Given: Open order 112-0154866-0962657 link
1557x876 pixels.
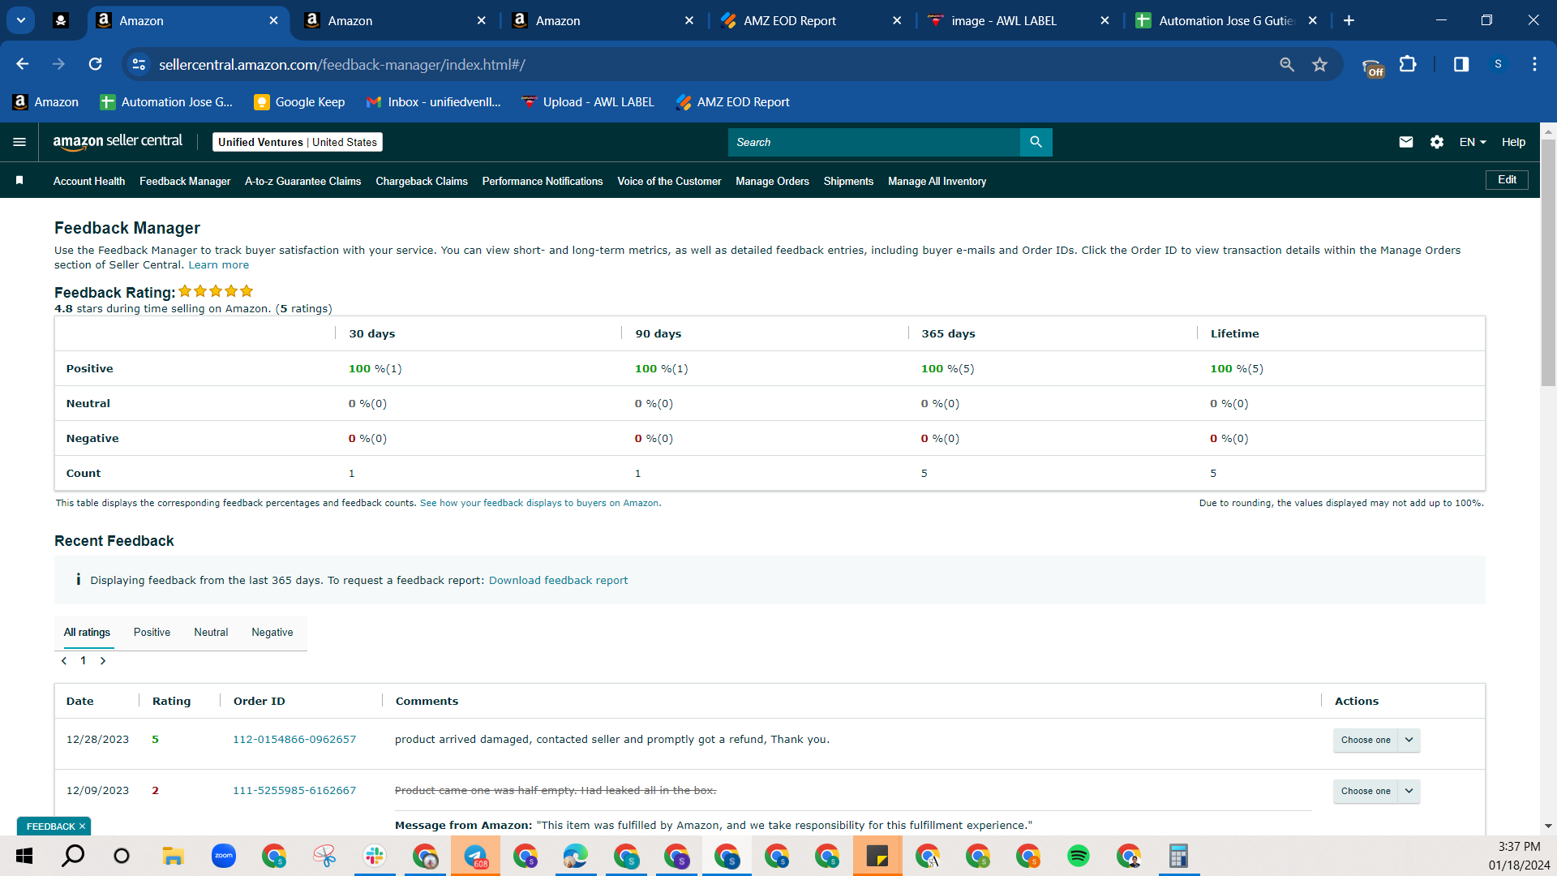Looking at the screenshot, I should [x=294, y=740].
